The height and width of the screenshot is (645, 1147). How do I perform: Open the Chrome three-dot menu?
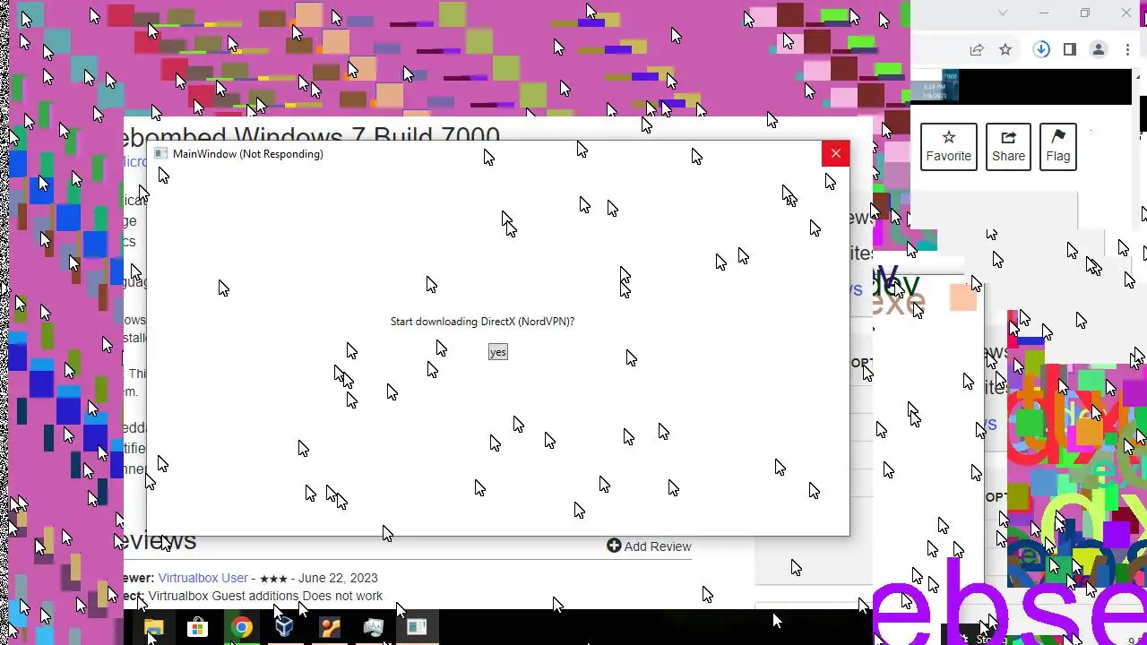coord(1128,50)
